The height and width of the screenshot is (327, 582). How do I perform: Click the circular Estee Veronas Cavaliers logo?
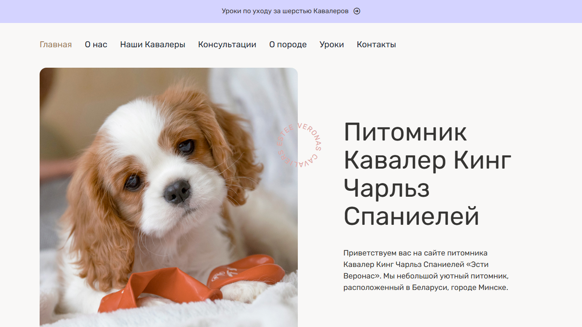(x=299, y=146)
